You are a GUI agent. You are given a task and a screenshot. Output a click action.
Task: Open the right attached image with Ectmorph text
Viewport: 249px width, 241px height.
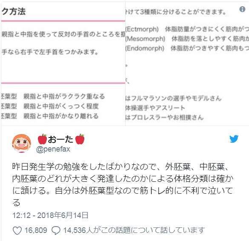[187, 63]
